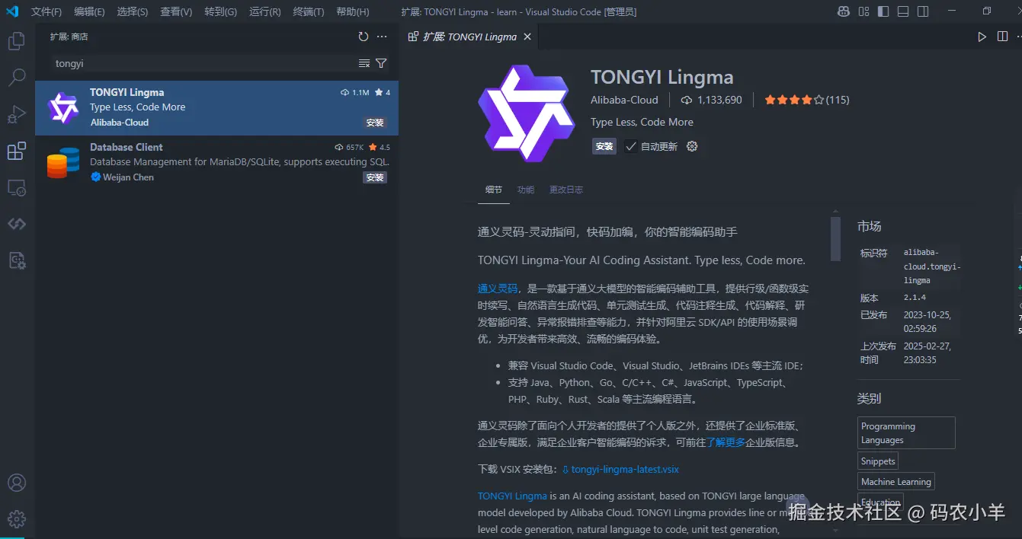The height and width of the screenshot is (539, 1022).
Task: Install TONGYI Lingma from the details page
Action: click(x=604, y=146)
